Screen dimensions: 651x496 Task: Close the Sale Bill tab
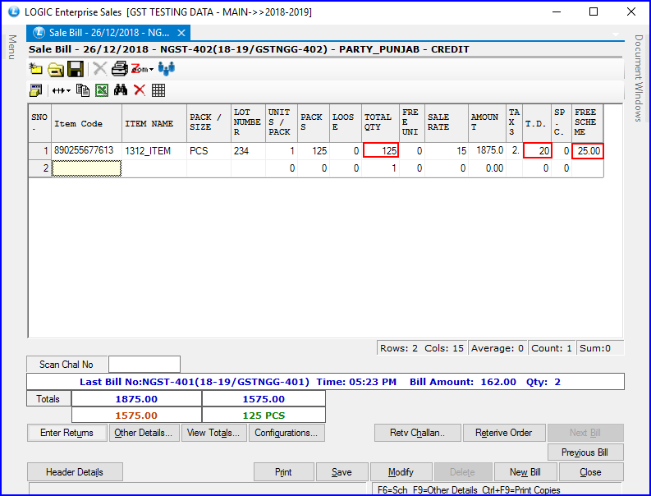tap(182, 33)
